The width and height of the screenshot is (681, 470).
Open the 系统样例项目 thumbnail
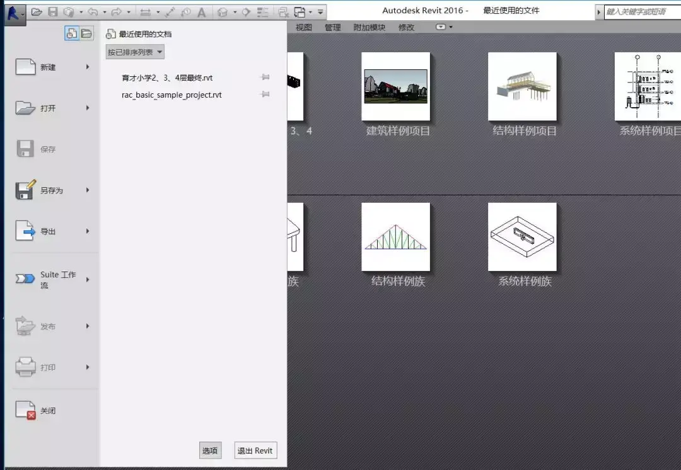point(648,86)
